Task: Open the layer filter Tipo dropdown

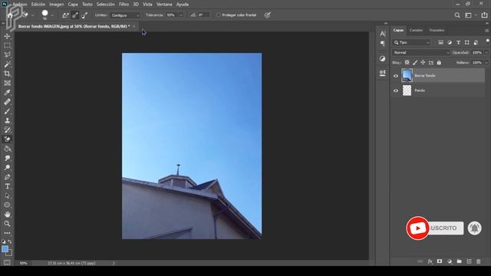Action: tap(411, 43)
